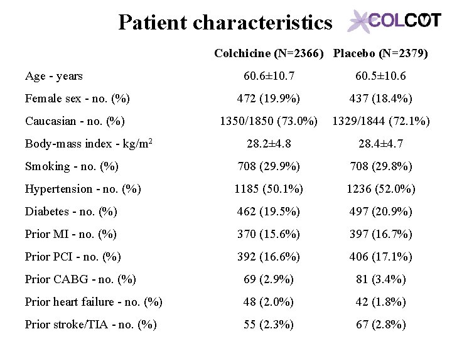
Task: Click the Prior heart failure row label
Action: tap(94, 302)
